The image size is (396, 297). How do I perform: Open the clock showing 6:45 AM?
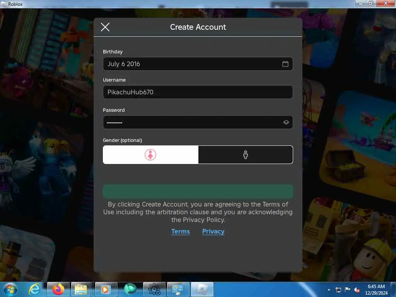point(376,290)
